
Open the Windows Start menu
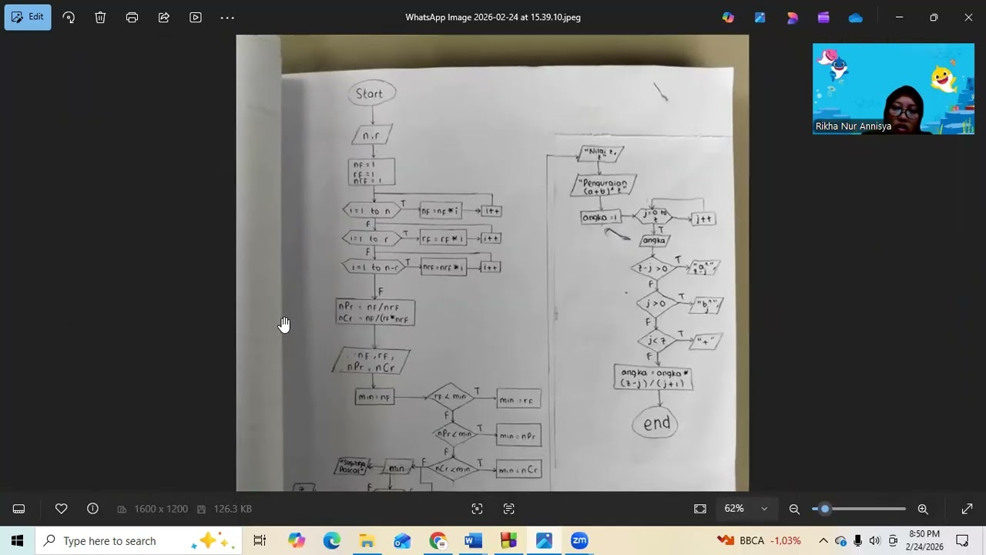[x=17, y=540]
